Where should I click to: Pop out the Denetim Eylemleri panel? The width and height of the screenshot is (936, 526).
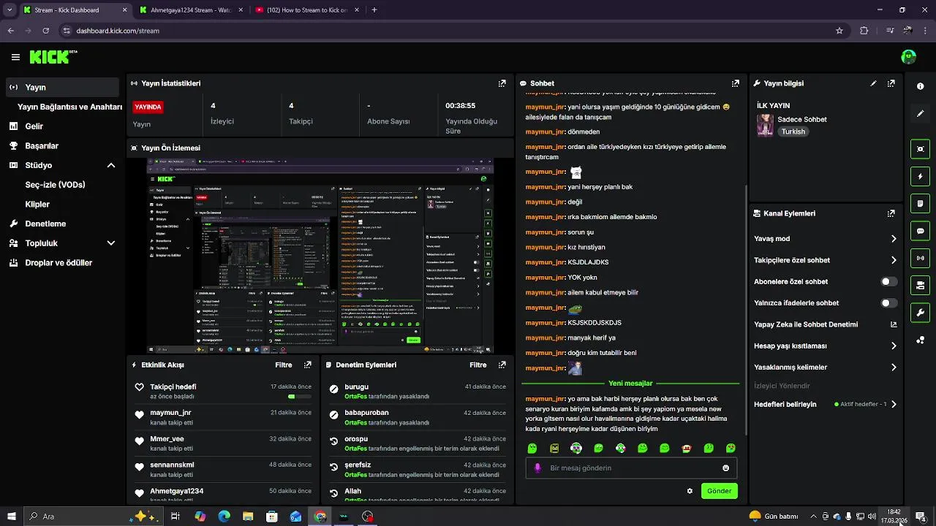point(502,365)
